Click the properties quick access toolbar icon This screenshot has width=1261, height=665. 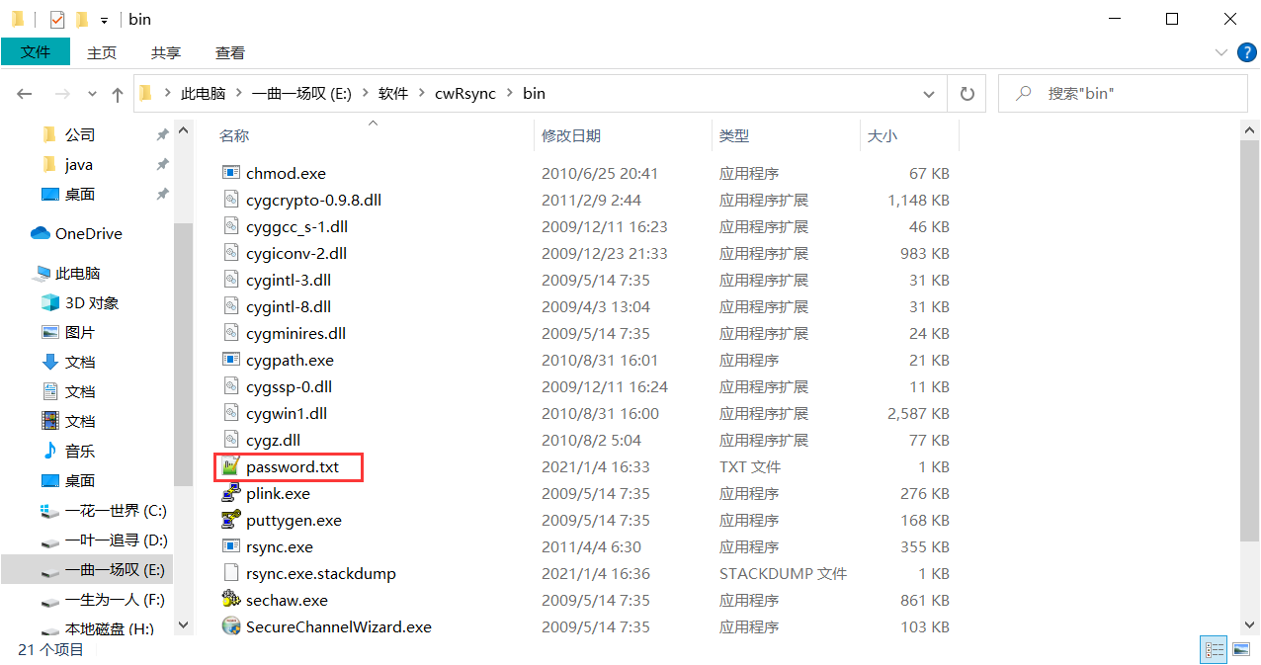(x=57, y=19)
